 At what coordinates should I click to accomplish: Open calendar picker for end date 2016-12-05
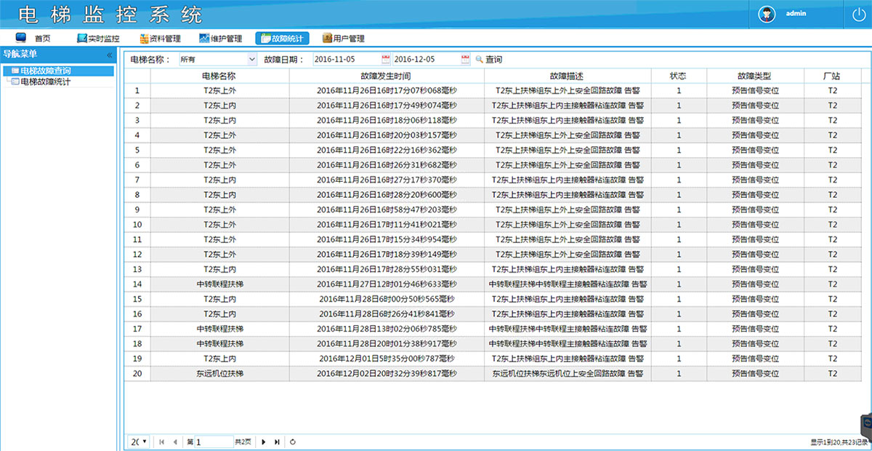[x=465, y=59]
